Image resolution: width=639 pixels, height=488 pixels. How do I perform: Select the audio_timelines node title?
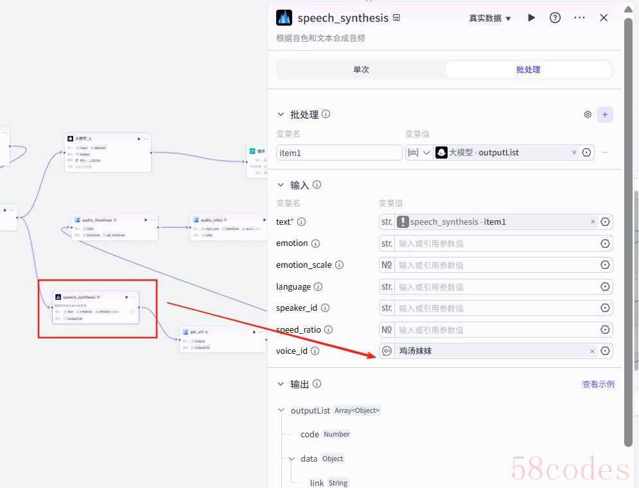(x=97, y=220)
